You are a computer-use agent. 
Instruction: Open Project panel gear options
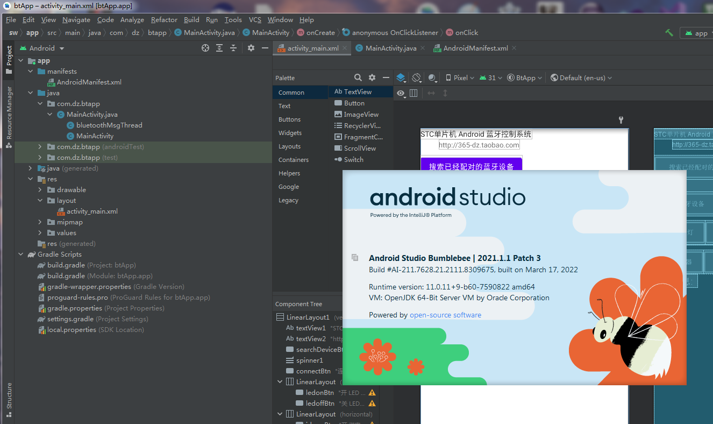(x=251, y=48)
